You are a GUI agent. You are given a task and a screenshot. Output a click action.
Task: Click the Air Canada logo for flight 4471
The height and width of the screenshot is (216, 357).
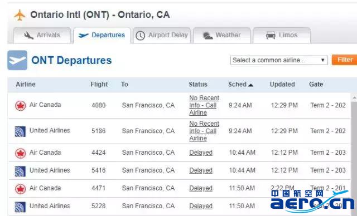tap(20, 189)
